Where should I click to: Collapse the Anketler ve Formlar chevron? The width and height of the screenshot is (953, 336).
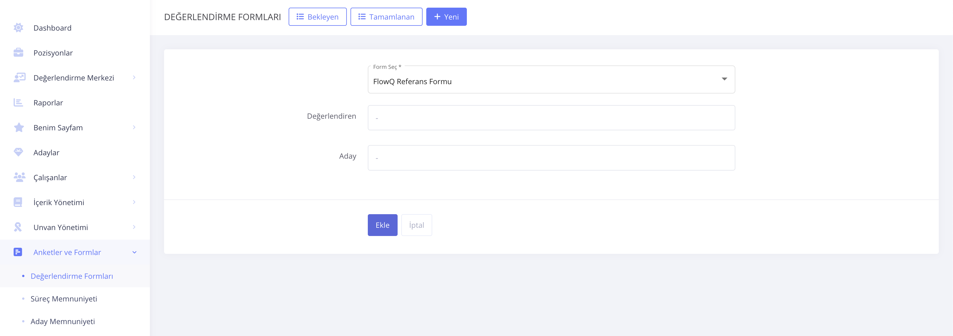point(134,252)
